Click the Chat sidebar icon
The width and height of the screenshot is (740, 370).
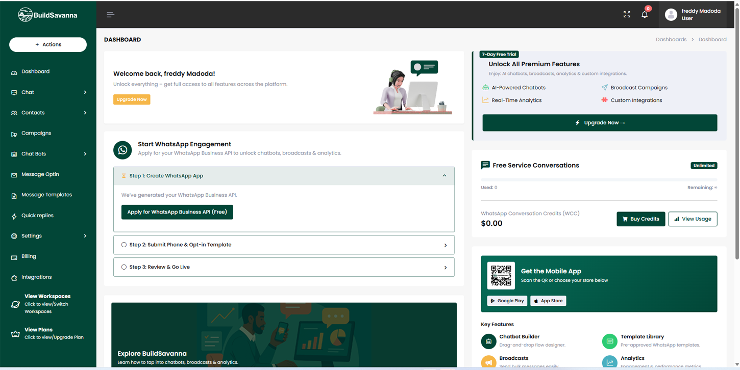coord(14,93)
